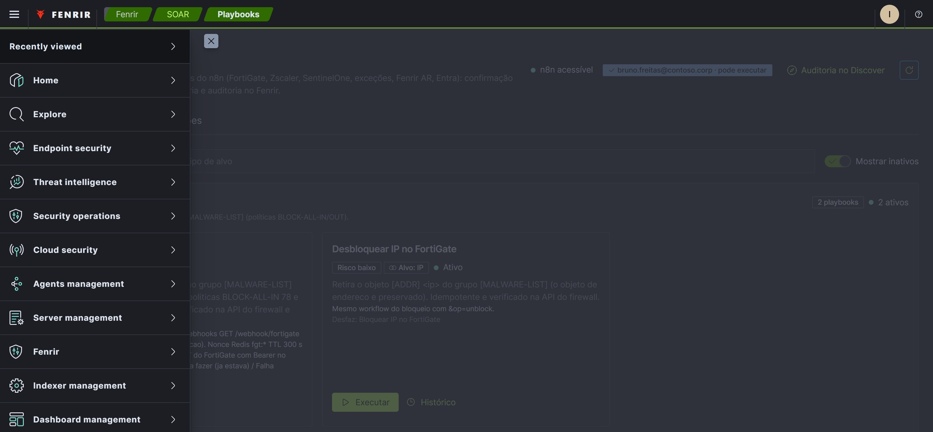Click the Alvo: IP badge
933x432 pixels.
[x=406, y=267]
